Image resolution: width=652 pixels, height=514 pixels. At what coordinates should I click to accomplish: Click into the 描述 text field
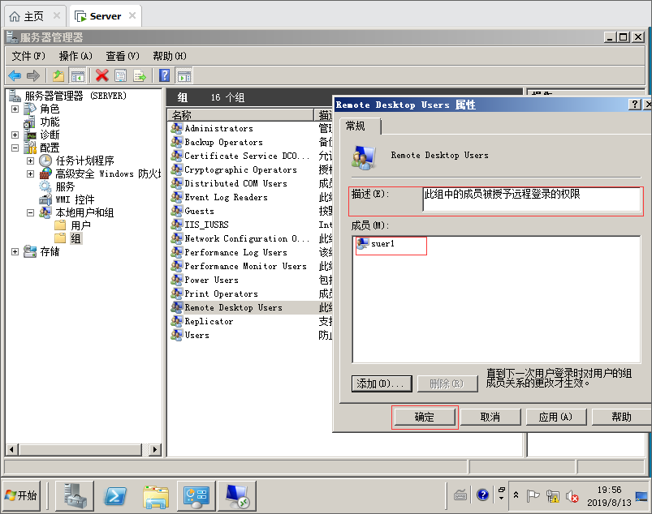click(x=532, y=199)
